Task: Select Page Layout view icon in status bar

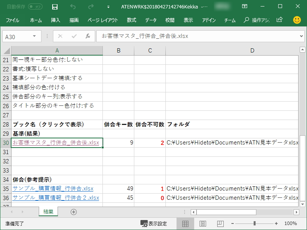Action: [203, 223]
